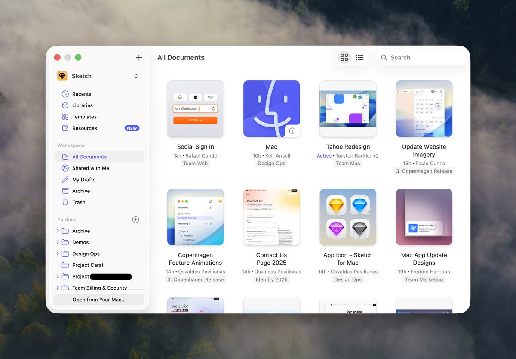This screenshot has height=359, width=516.
Task: Click the library badge on Mac thumbnail
Action: pyautogui.click(x=292, y=131)
